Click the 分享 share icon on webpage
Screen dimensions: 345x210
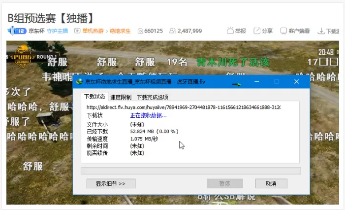pyautogui.click(x=257, y=31)
